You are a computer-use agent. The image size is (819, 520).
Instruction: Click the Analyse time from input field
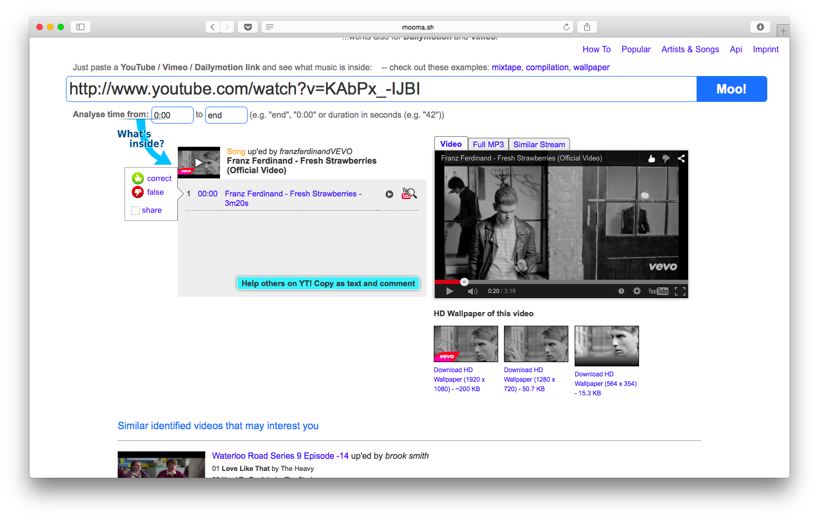(173, 115)
